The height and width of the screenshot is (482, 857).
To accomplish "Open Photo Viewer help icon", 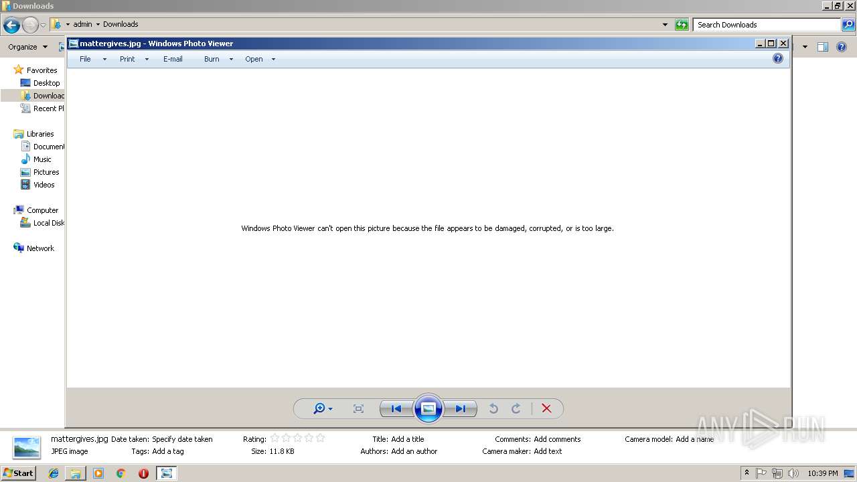I will pos(777,59).
